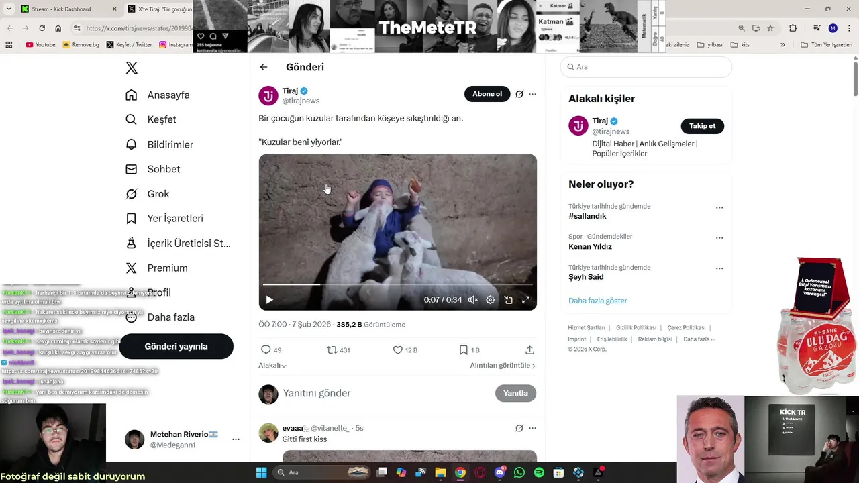
Task: Open Grok icon on Tiraj post
Action: tap(519, 94)
